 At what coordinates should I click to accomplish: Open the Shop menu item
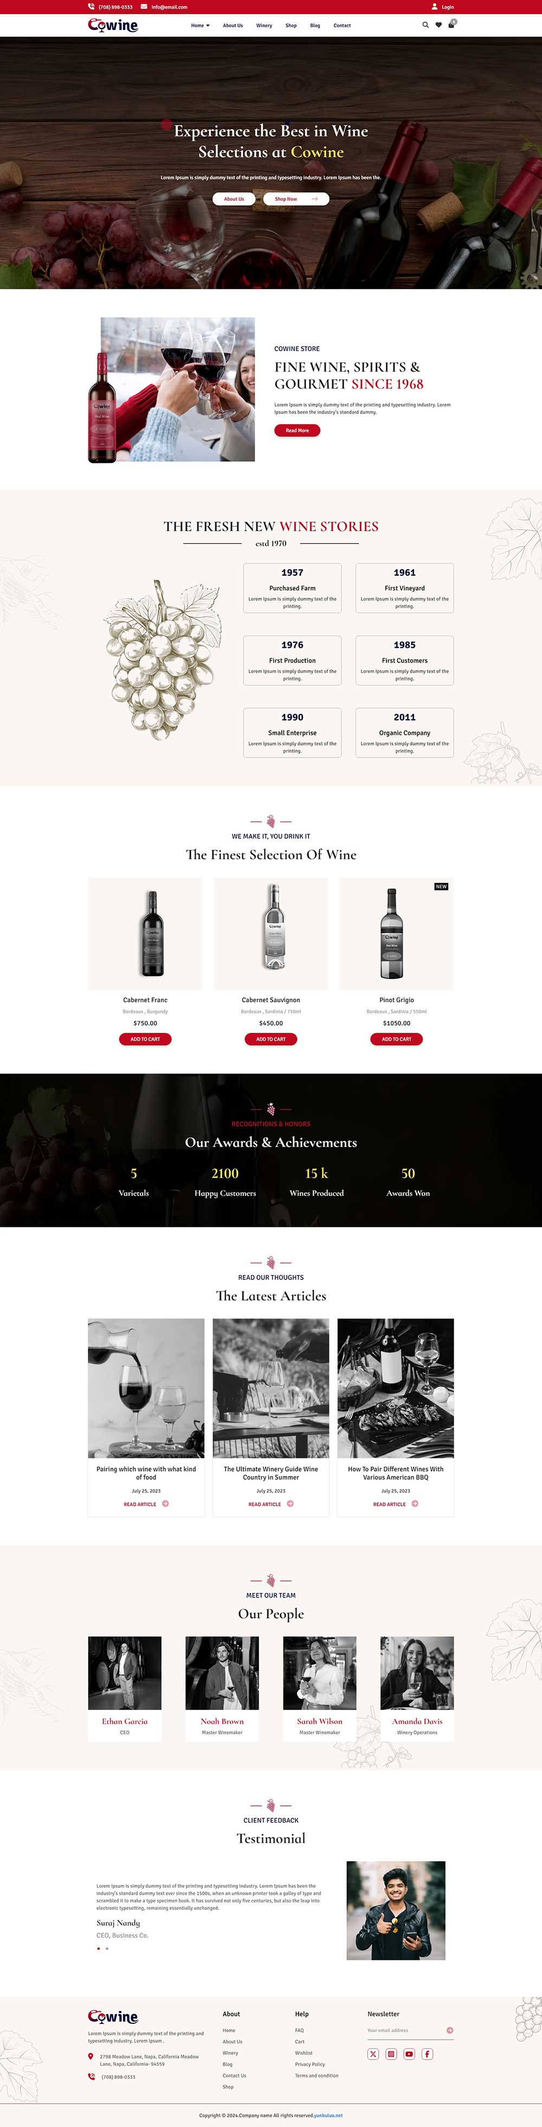pos(291,26)
